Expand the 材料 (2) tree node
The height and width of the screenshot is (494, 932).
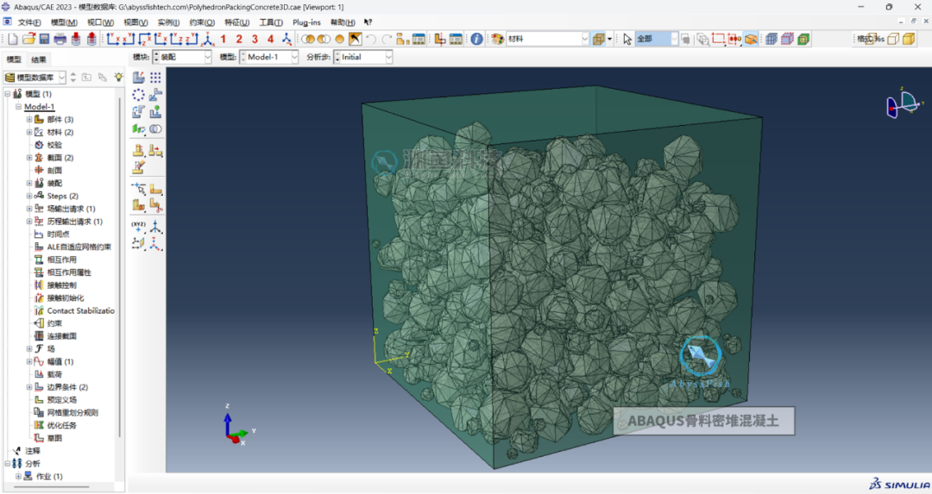pyautogui.click(x=29, y=132)
